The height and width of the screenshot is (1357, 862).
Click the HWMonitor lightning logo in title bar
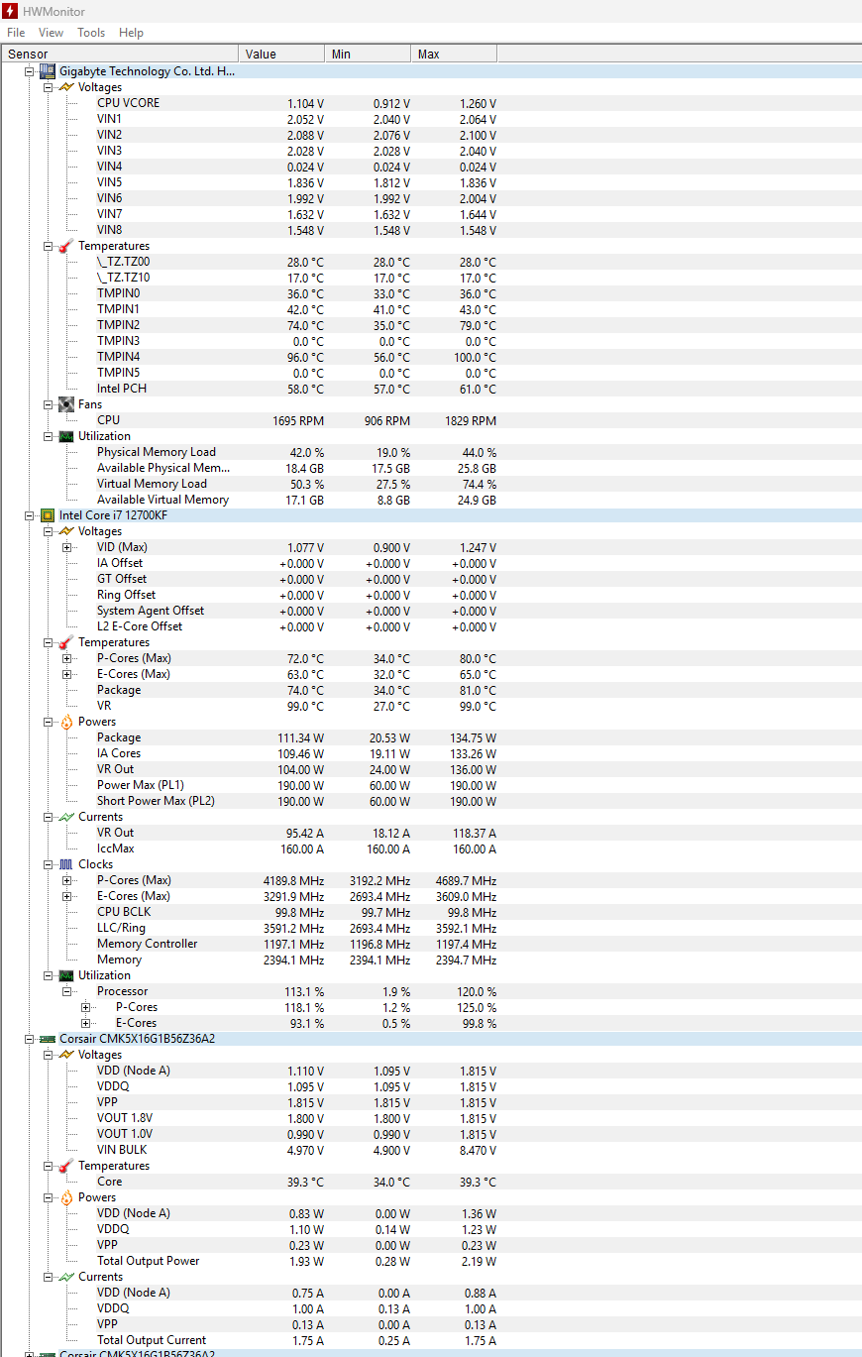coord(11,12)
